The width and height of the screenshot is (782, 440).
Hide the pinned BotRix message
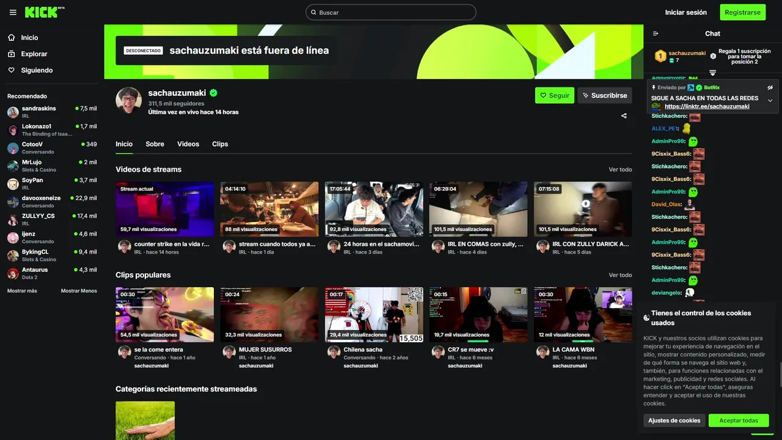point(770,87)
